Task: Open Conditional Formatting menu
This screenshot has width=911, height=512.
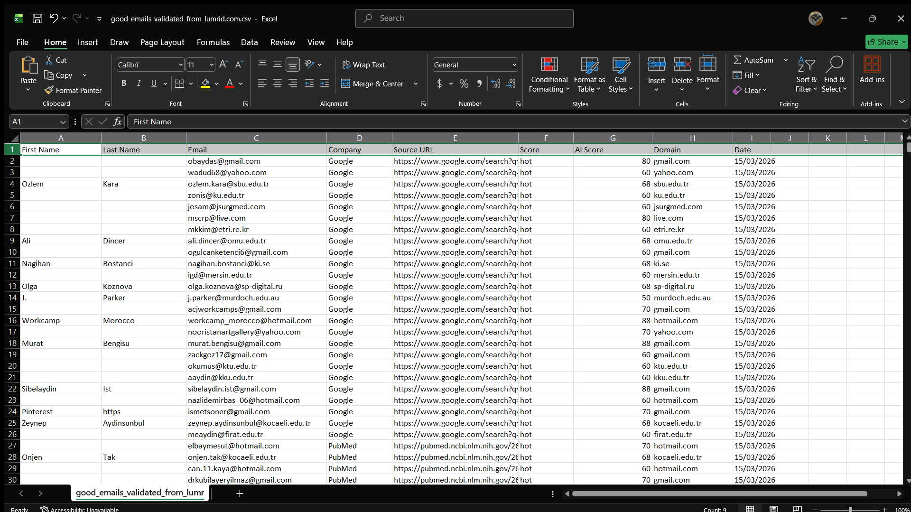Action: click(549, 75)
